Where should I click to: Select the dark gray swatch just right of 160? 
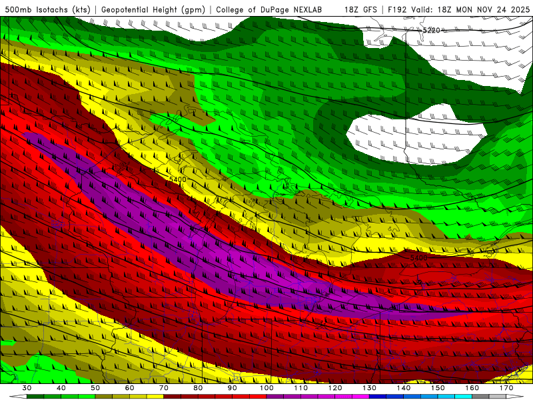point(481,397)
